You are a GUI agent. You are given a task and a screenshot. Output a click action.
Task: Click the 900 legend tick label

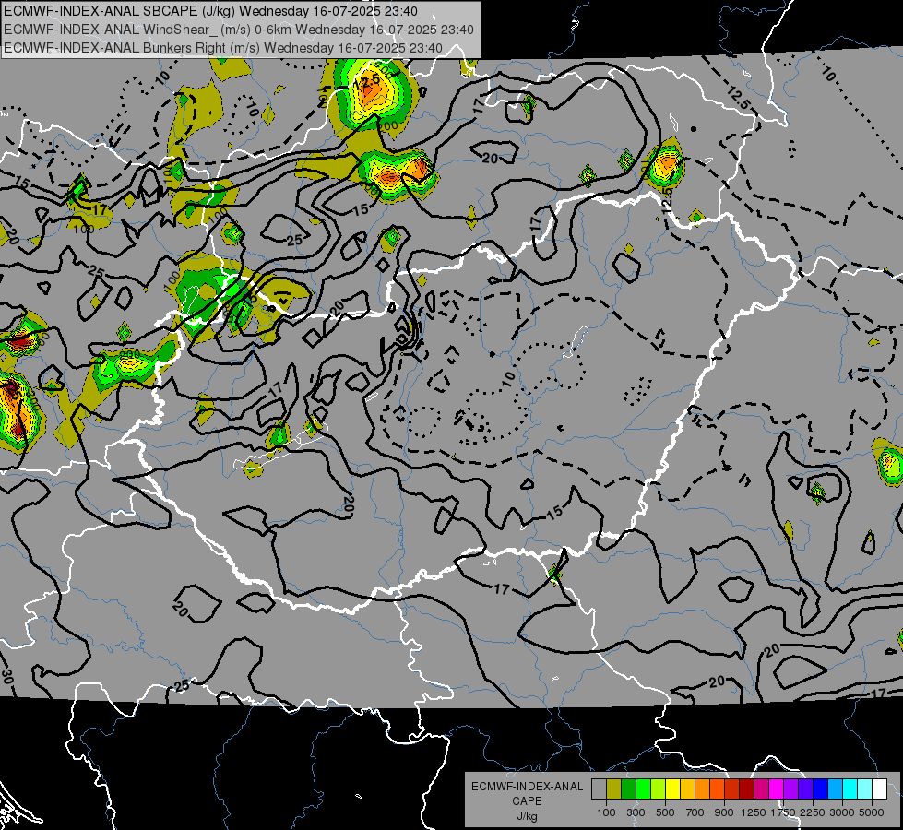pos(724,812)
